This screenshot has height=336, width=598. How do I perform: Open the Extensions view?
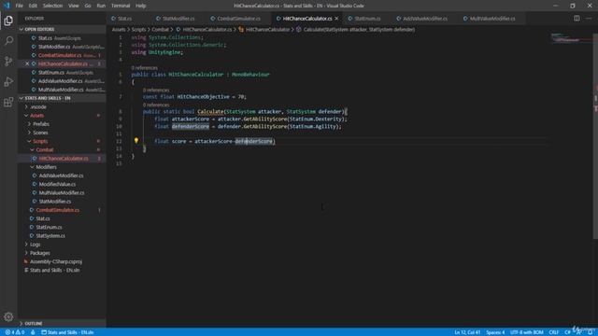point(8,102)
